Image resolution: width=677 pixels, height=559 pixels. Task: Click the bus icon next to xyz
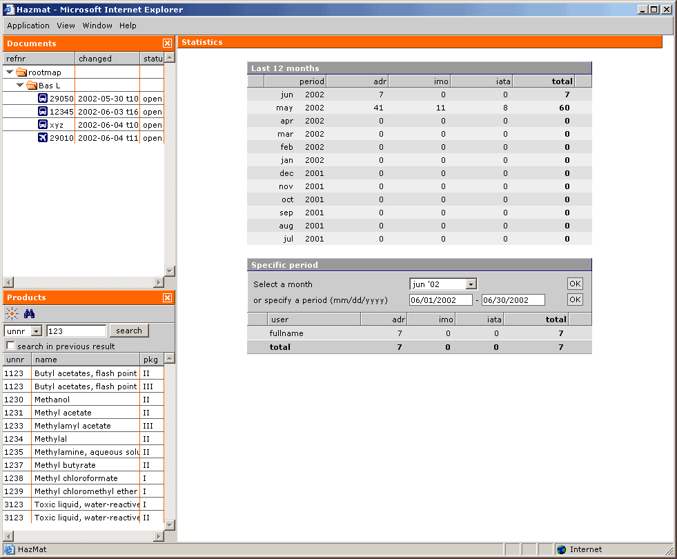point(43,125)
